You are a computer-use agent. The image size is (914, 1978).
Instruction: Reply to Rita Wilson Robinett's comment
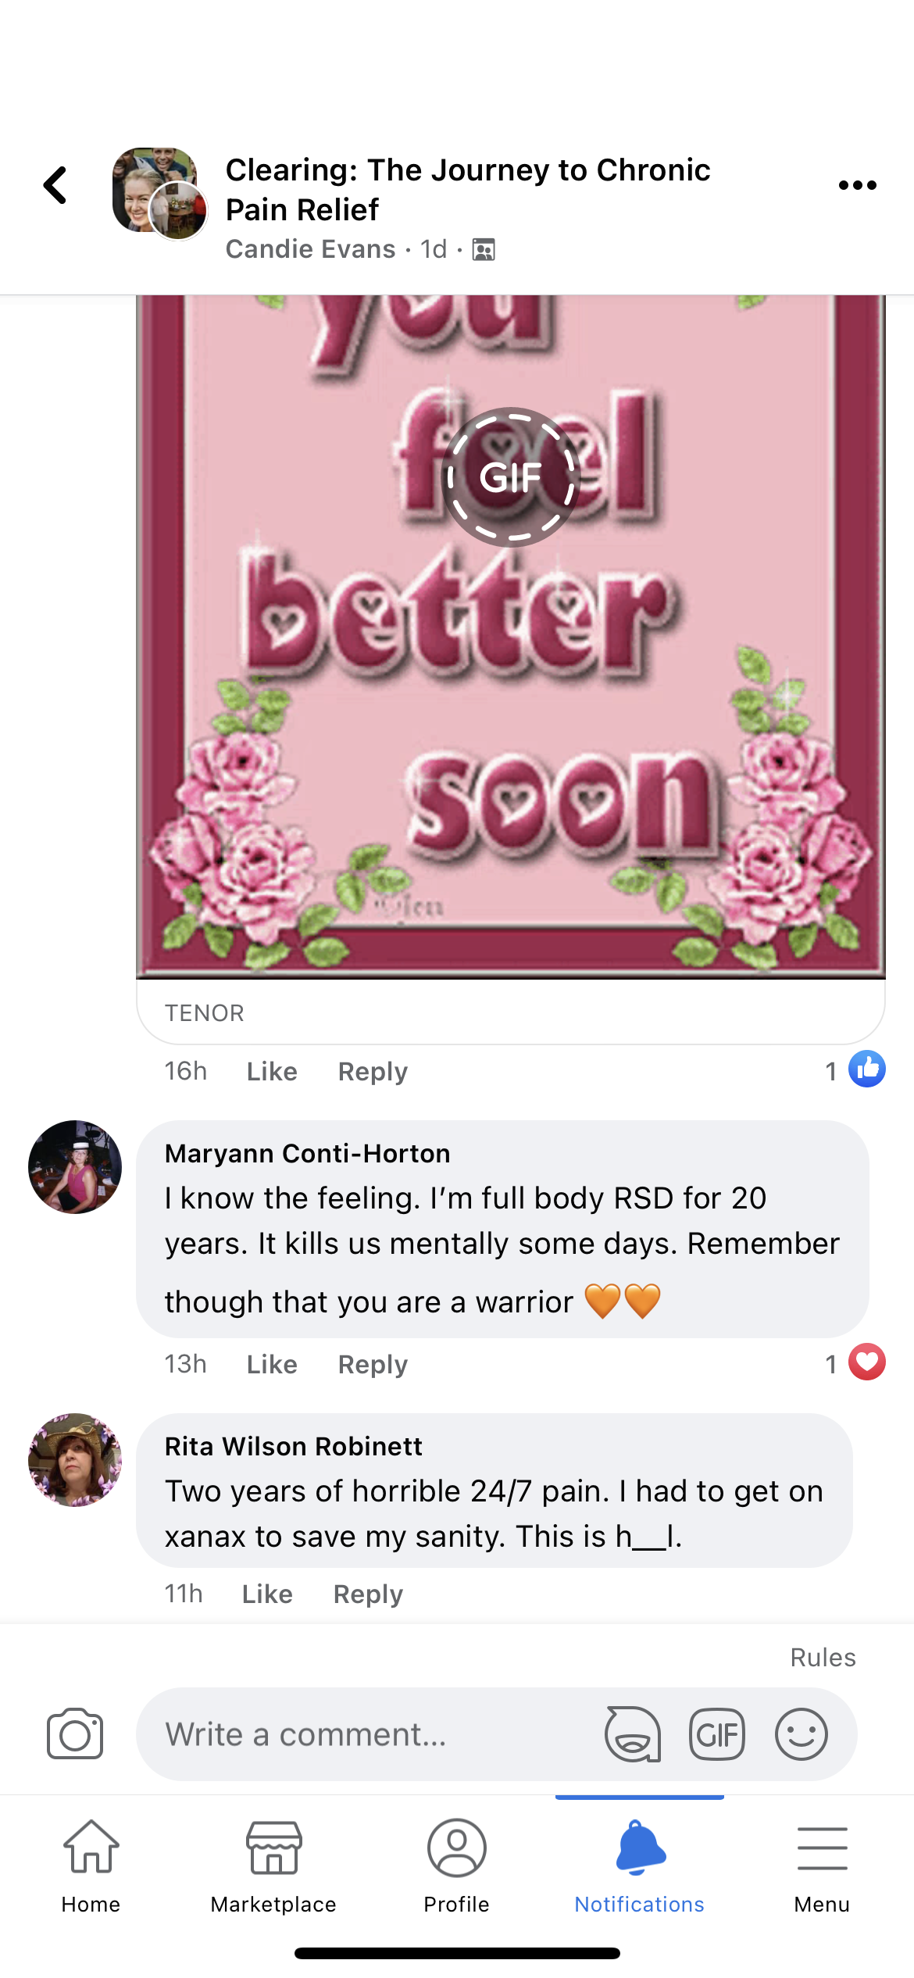pyautogui.click(x=368, y=1594)
